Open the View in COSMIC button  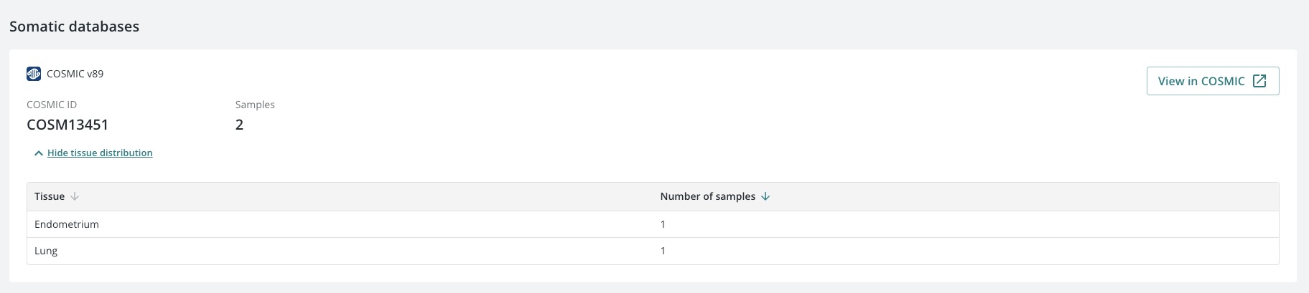pos(1212,81)
